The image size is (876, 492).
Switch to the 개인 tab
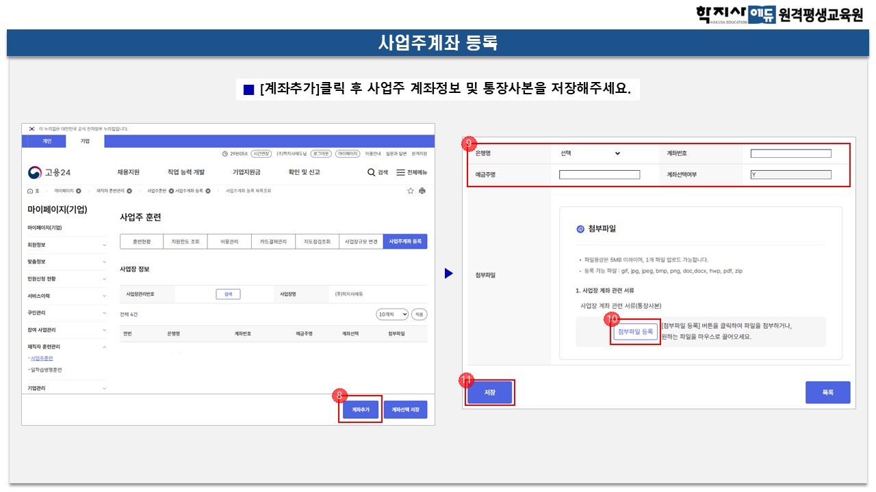click(47, 141)
